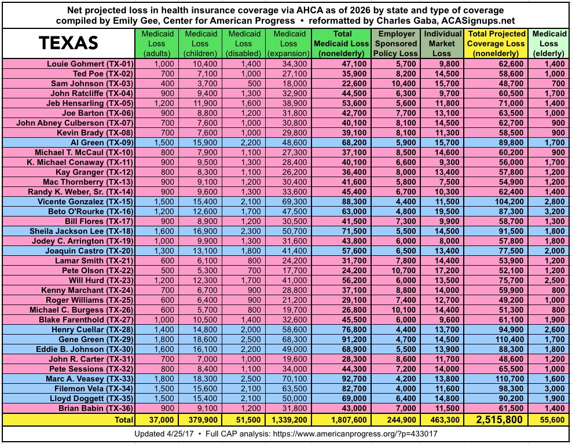Click the Medicaid Loss (disabled) column header
572x444 pixels.
click(x=244, y=43)
